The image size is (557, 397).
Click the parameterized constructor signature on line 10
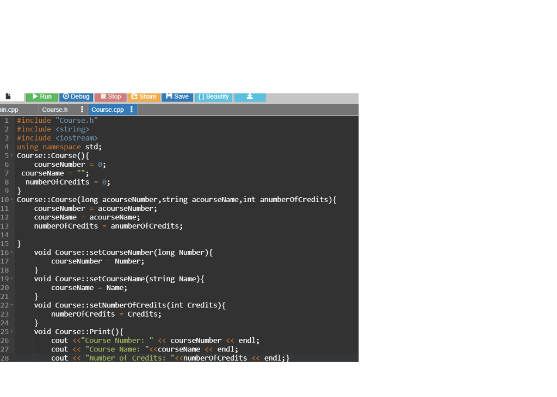tap(177, 199)
